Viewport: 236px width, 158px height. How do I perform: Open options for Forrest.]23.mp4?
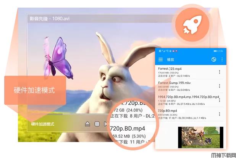220,72
